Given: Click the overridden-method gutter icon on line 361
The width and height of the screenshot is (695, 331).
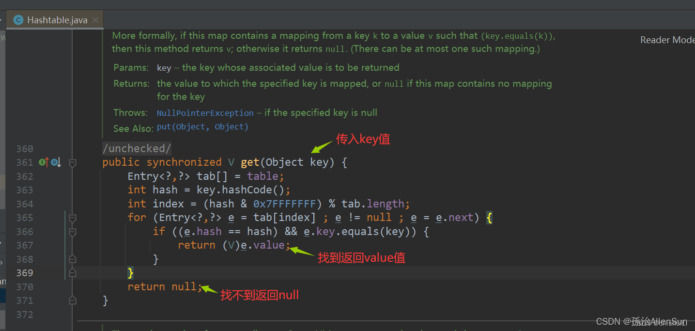Looking at the screenshot, I should 56,162.
